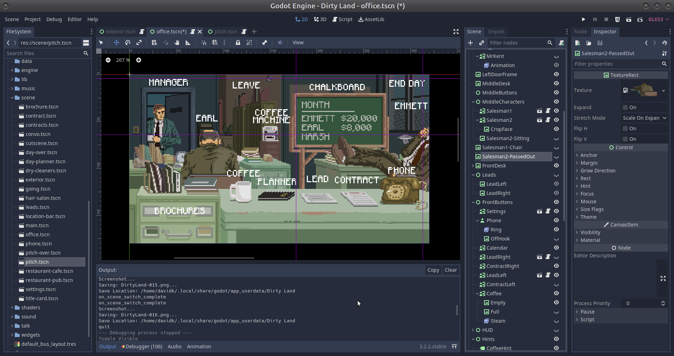Add a new child node
Image resolution: width=674 pixels, height=356 pixels.
point(470,43)
